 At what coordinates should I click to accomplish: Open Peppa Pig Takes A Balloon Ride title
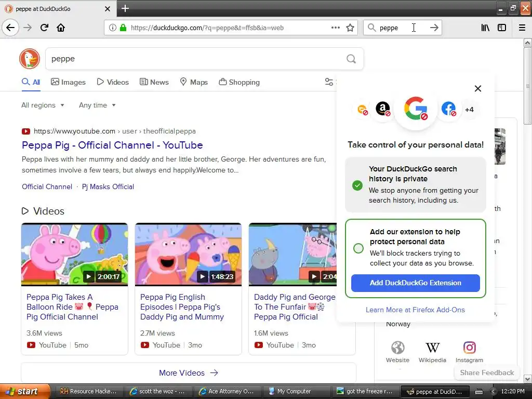pos(72,307)
